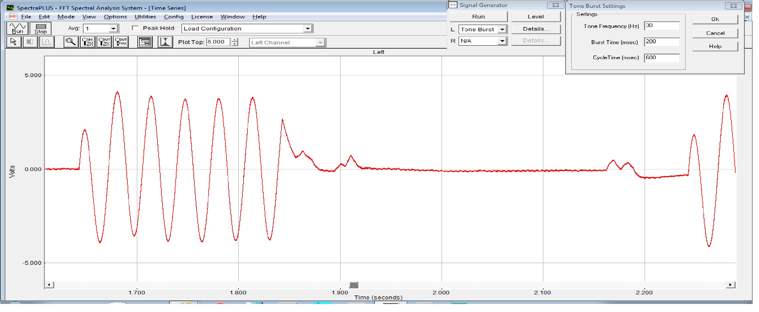Expand the Avg count dropdown
Image resolution: width=759 pixels, height=312 pixels.
[x=113, y=28]
